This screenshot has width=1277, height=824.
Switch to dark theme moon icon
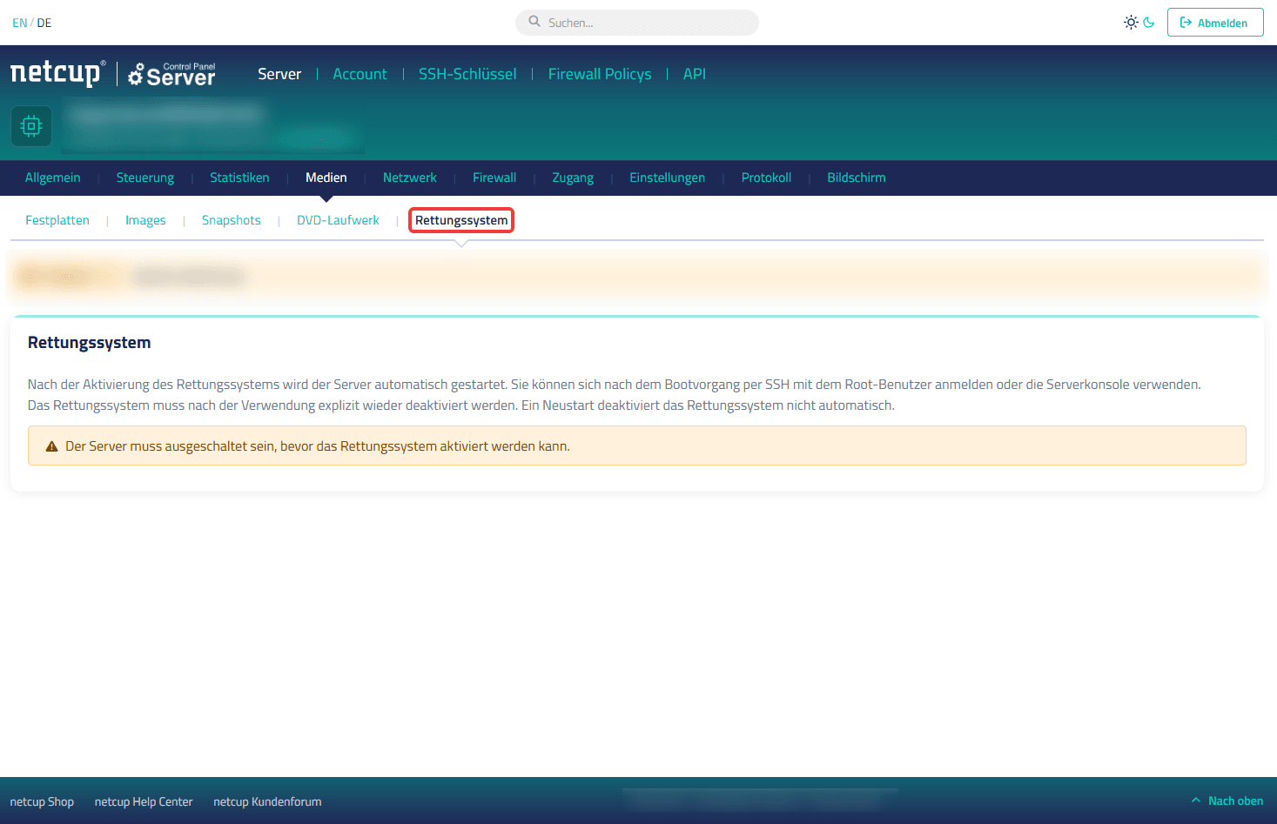coord(1149,23)
